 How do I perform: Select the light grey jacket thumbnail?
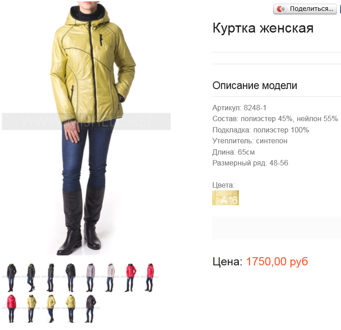pos(110,278)
